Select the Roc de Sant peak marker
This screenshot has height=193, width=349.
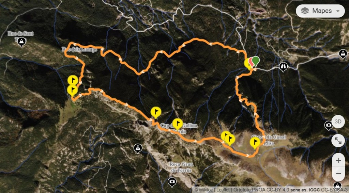click(x=21, y=42)
